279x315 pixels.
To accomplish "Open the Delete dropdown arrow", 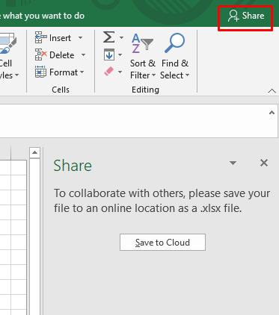I will tap(83, 54).
